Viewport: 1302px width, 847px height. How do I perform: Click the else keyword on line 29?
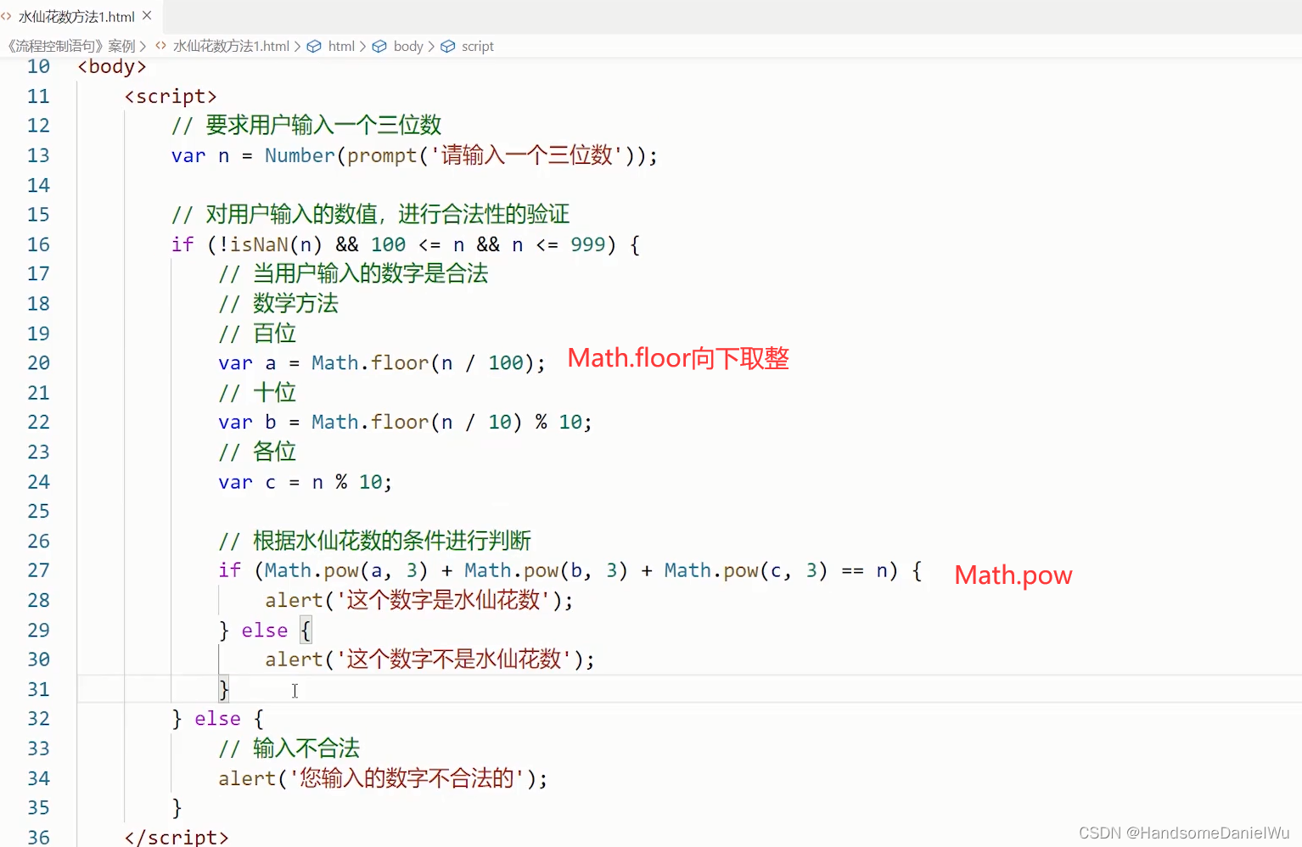click(264, 631)
